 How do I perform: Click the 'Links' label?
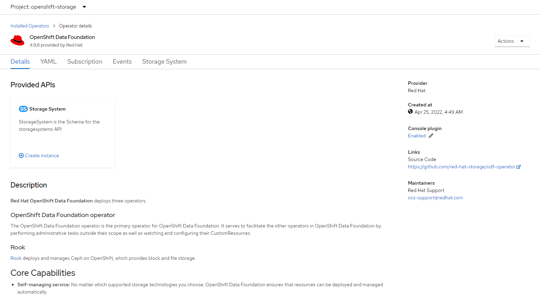click(414, 152)
